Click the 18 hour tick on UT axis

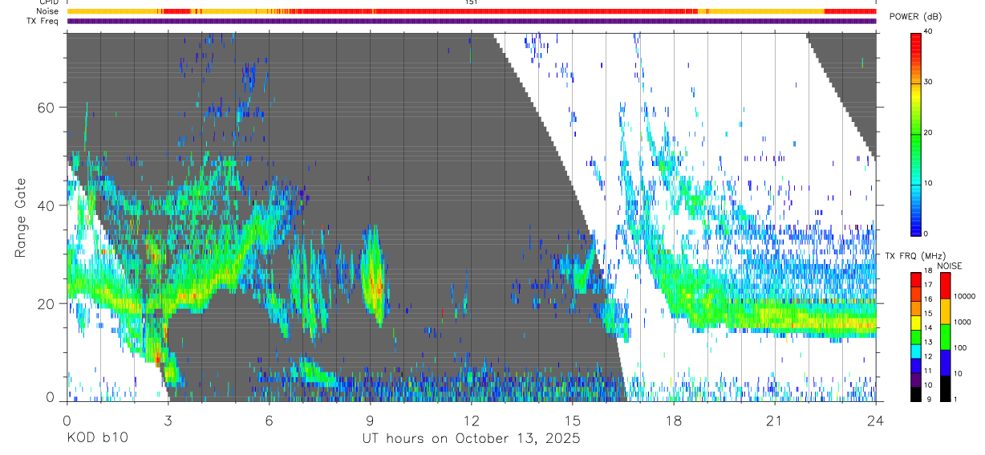(674, 420)
